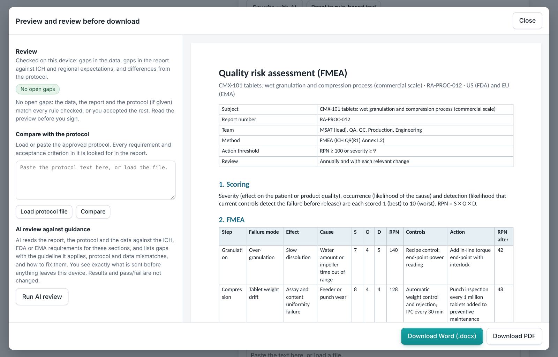Click the 'Preview and review before download' title
The height and width of the screenshot is (357, 558).
(x=78, y=21)
